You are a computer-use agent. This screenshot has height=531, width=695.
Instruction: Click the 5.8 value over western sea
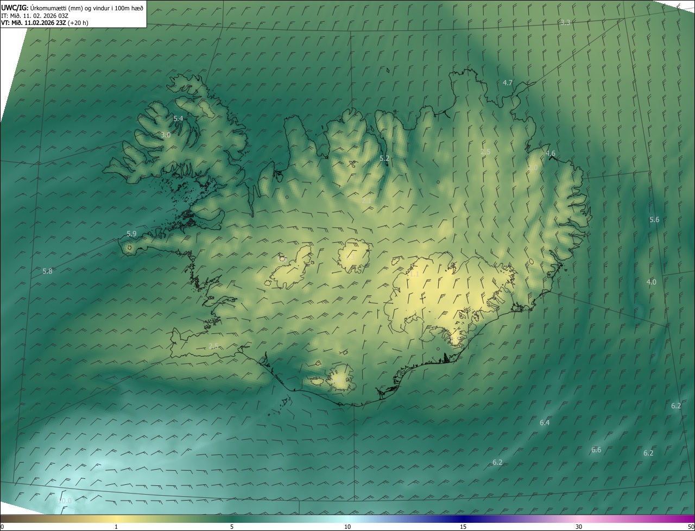pos(47,271)
